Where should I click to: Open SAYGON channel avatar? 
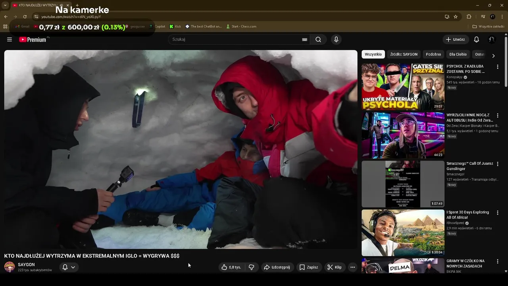(x=10, y=267)
